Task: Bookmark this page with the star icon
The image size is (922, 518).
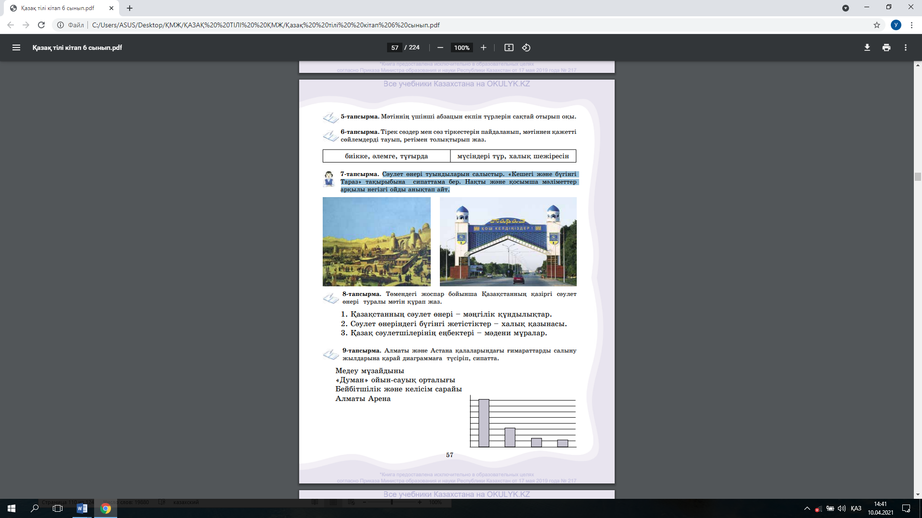Action: tap(877, 25)
